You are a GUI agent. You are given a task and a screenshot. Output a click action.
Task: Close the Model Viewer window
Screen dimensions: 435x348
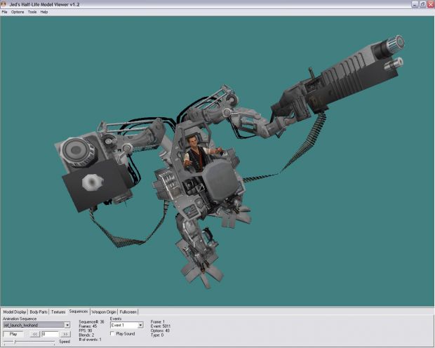431,4
